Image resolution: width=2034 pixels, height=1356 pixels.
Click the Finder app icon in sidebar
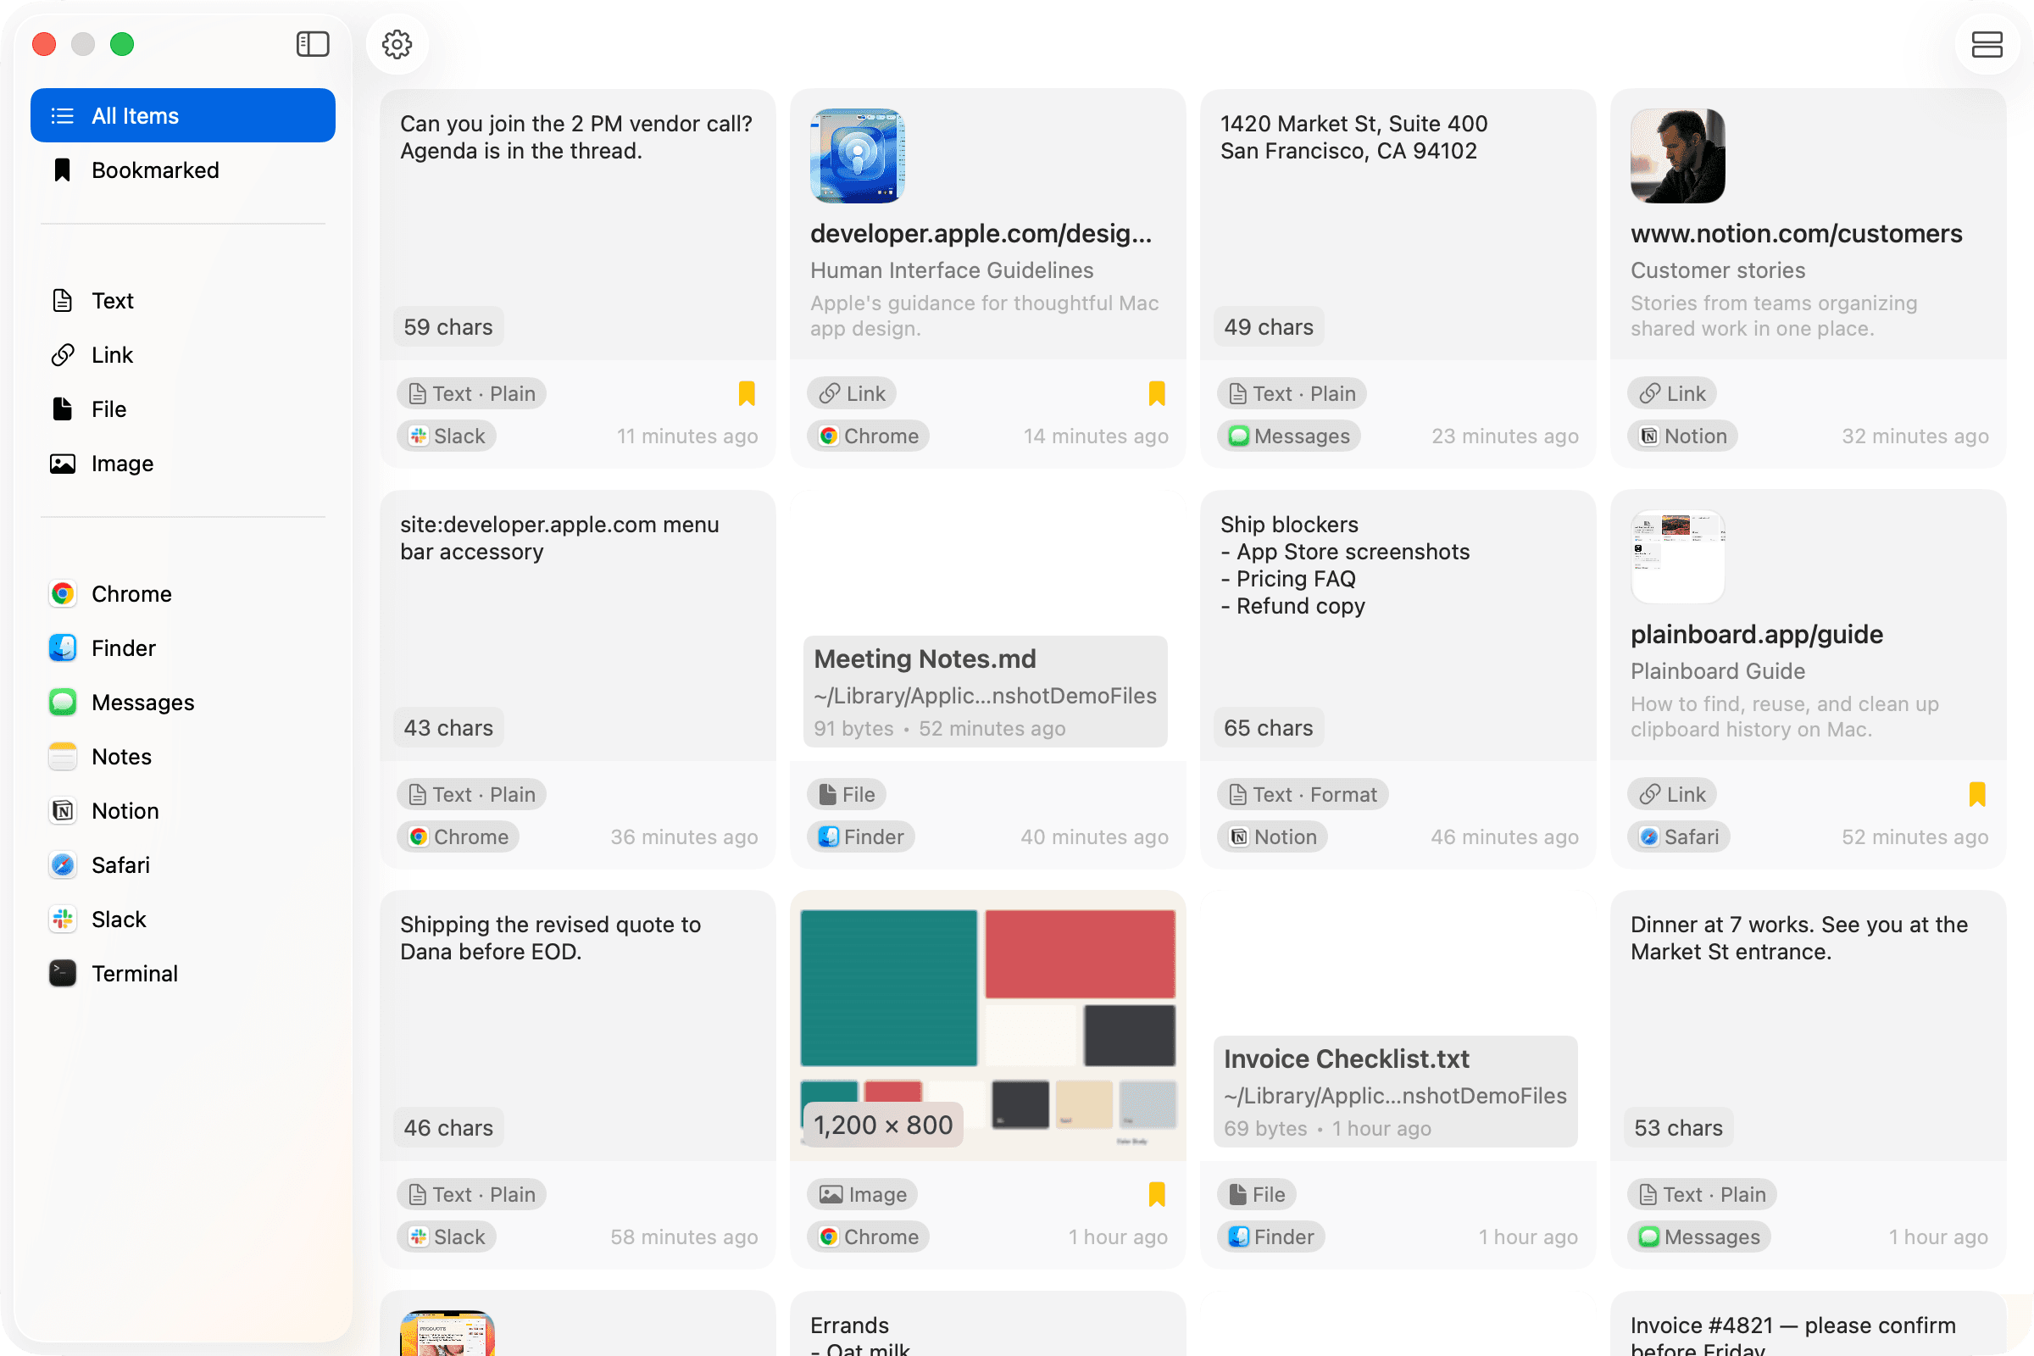[x=62, y=648]
